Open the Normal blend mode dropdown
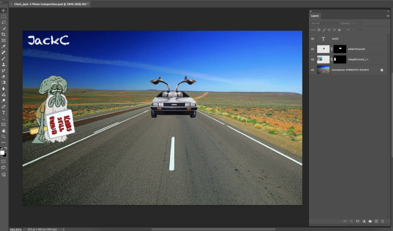The height and width of the screenshot is (231, 393). click(325, 23)
